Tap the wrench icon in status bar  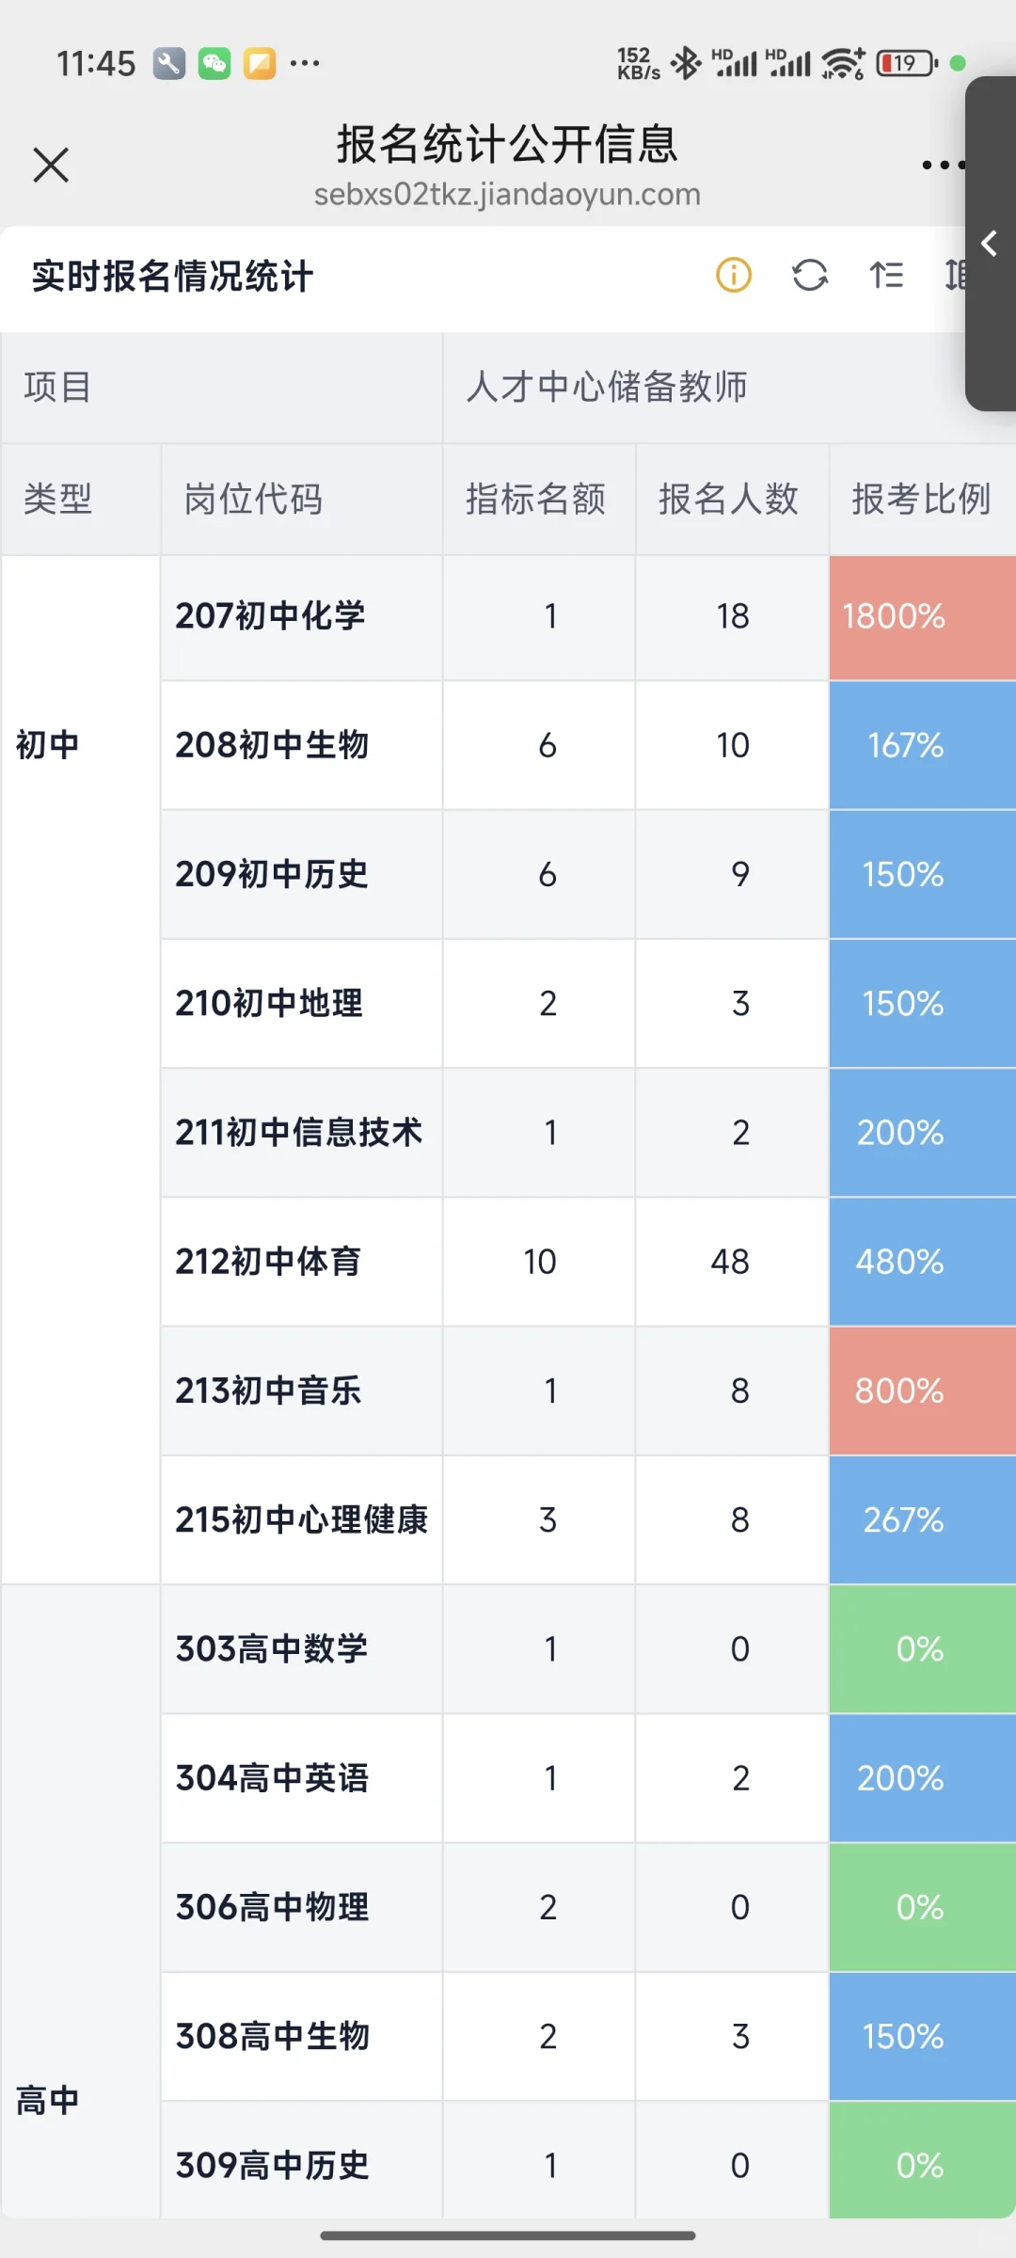click(x=169, y=64)
